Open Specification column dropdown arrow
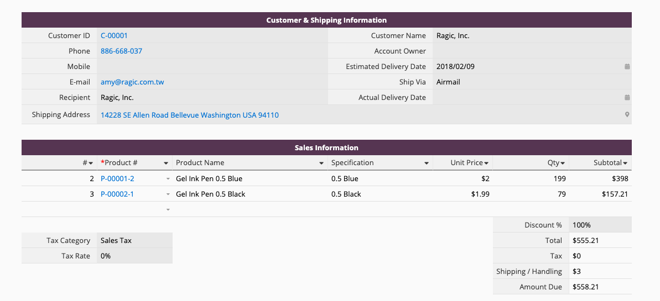Screen dimensions: 660x301 pos(427,163)
